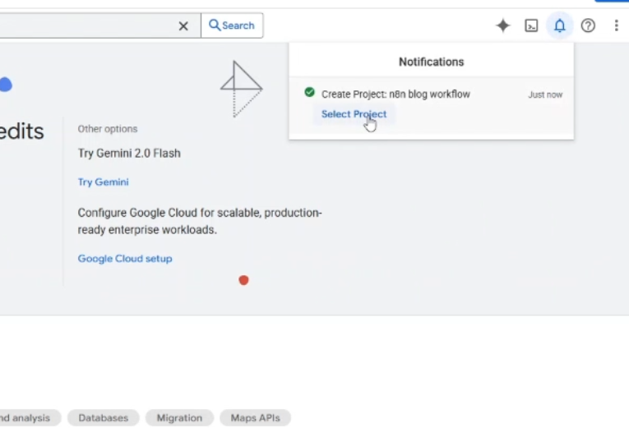Click the Try Gemini 2.0 Flash heading
The image size is (629, 428).
[x=129, y=154]
